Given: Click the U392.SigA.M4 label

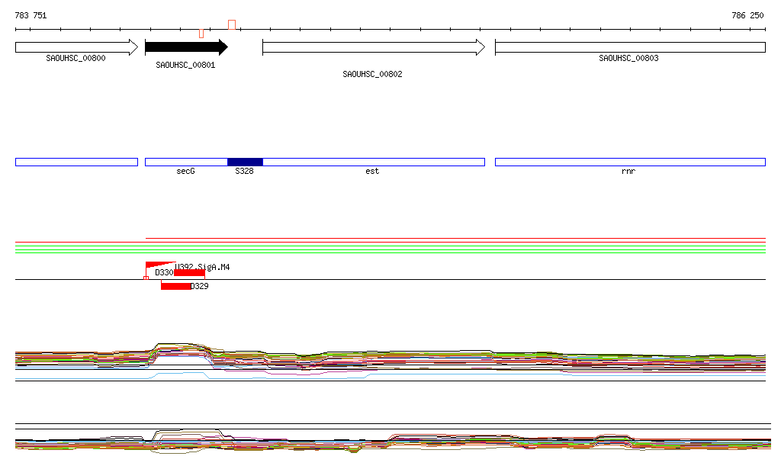Looking at the screenshot, I should [203, 268].
